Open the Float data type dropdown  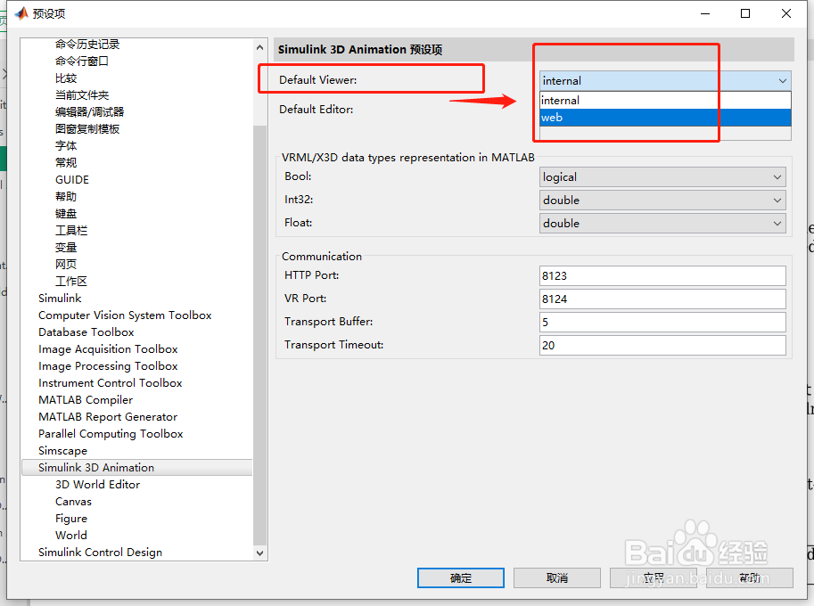click(x=662, y=224)
